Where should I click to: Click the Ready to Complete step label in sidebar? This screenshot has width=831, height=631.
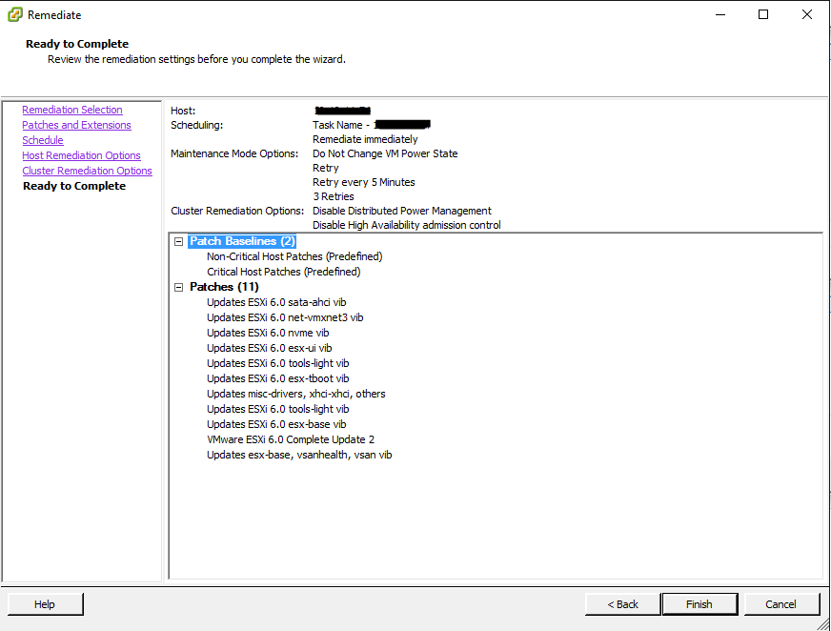click(74, 186)
